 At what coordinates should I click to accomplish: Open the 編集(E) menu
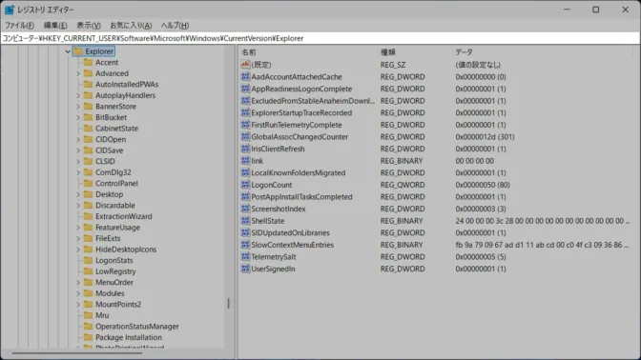(55, 26)
